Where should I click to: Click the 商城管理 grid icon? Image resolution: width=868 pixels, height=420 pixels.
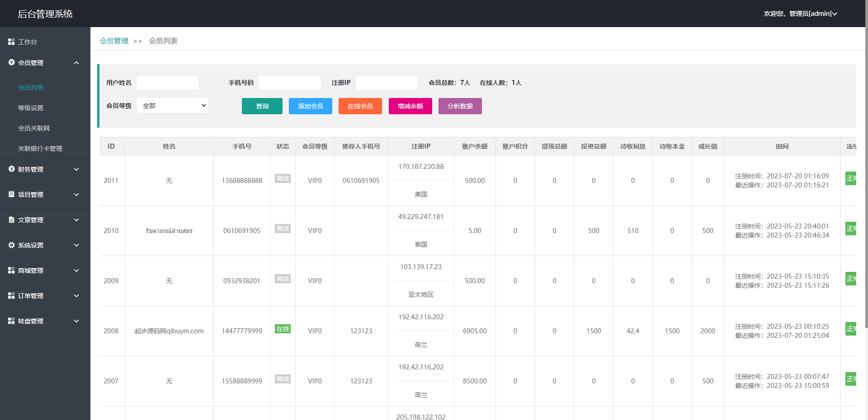click(x=11, y=270)
